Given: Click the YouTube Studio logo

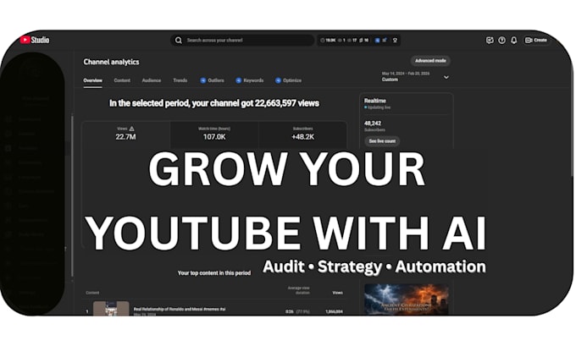Looking at the screenshot, I should [x=35, y=40].
